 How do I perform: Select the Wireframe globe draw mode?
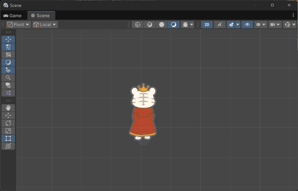coord(137,25)
